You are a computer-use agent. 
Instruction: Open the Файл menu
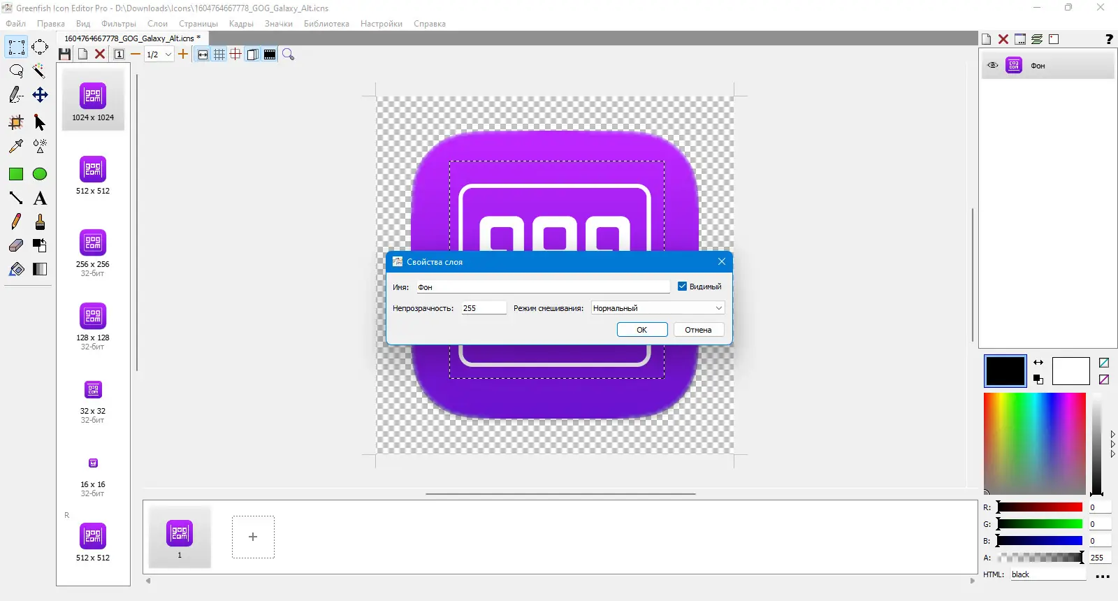[x=16, y=24]
